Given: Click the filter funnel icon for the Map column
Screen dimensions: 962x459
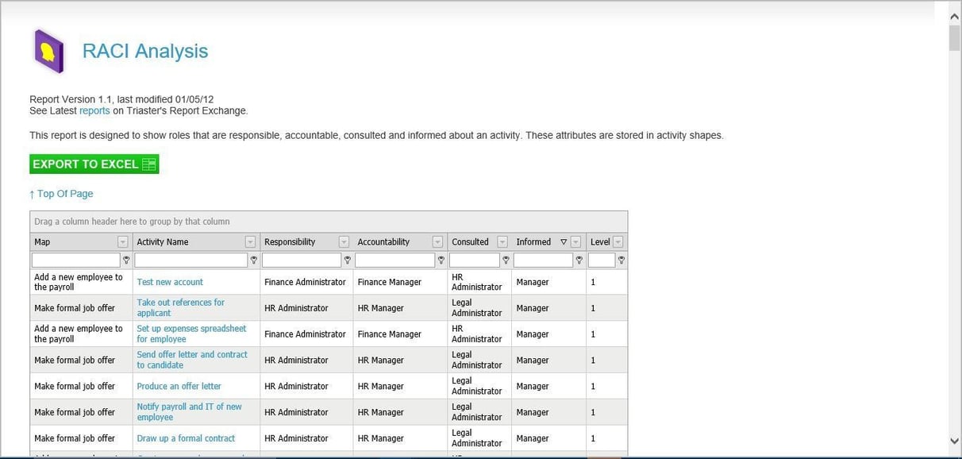Looking at the screenshot, I should click(125, 260).
